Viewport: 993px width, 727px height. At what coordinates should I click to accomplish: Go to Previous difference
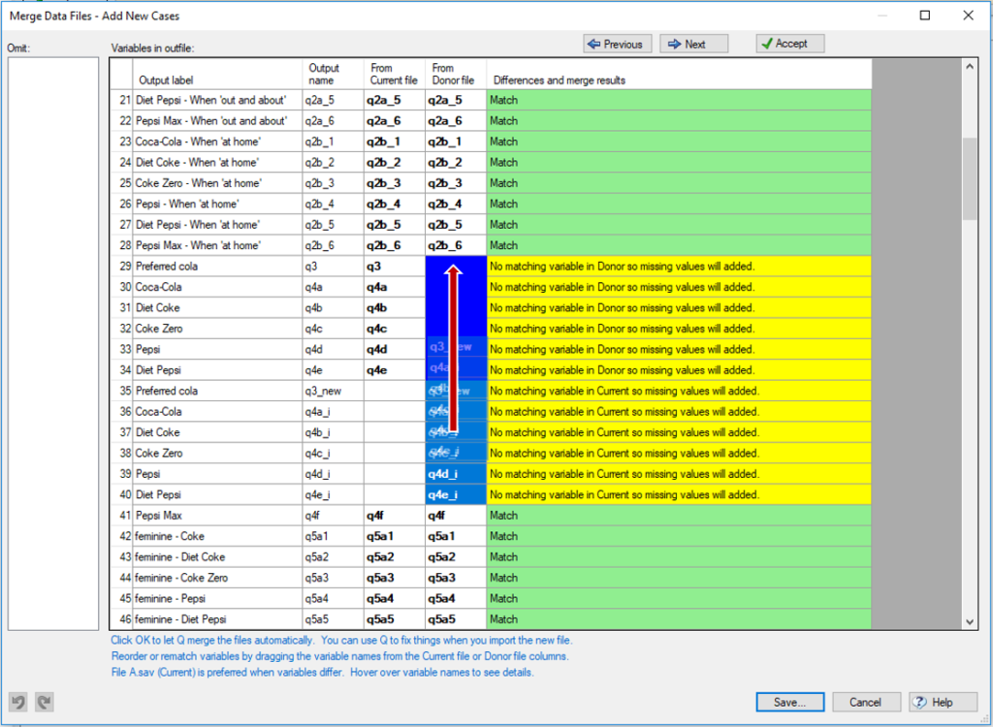click(x=618, y=44)
